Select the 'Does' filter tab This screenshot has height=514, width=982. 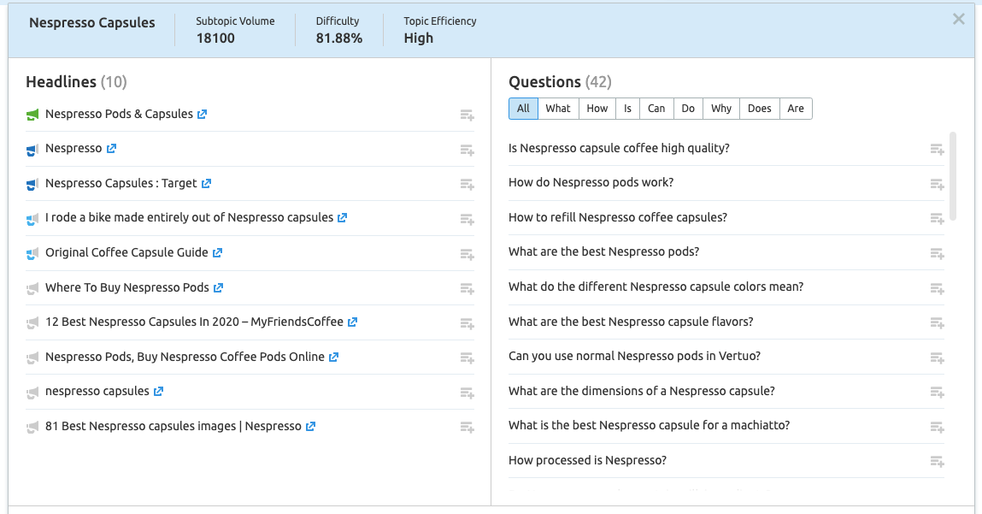click(759, 109)
